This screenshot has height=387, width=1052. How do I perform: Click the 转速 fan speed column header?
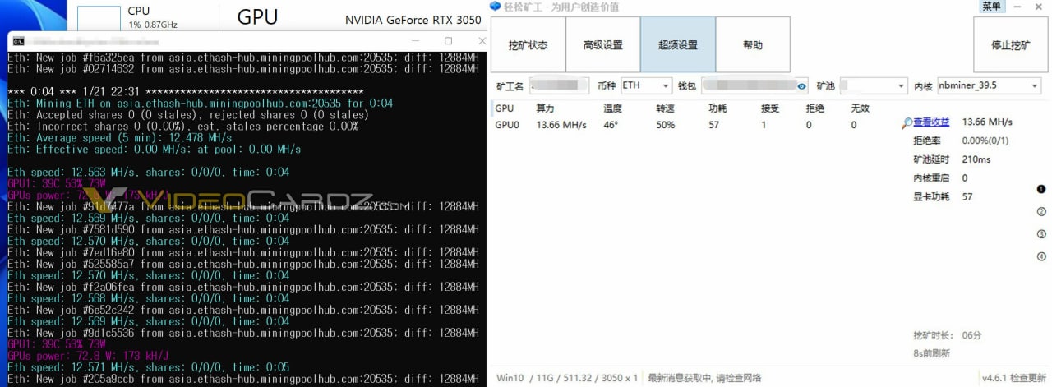click(665, 108)
